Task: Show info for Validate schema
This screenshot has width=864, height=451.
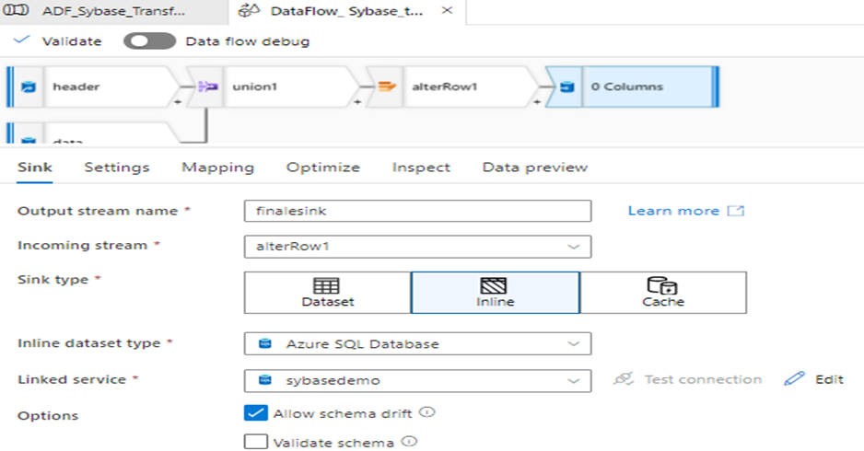Action: pos(409,441)
